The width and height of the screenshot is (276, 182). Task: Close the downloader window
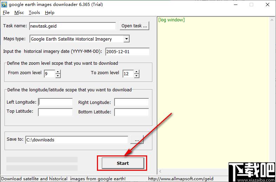(267, 5)
